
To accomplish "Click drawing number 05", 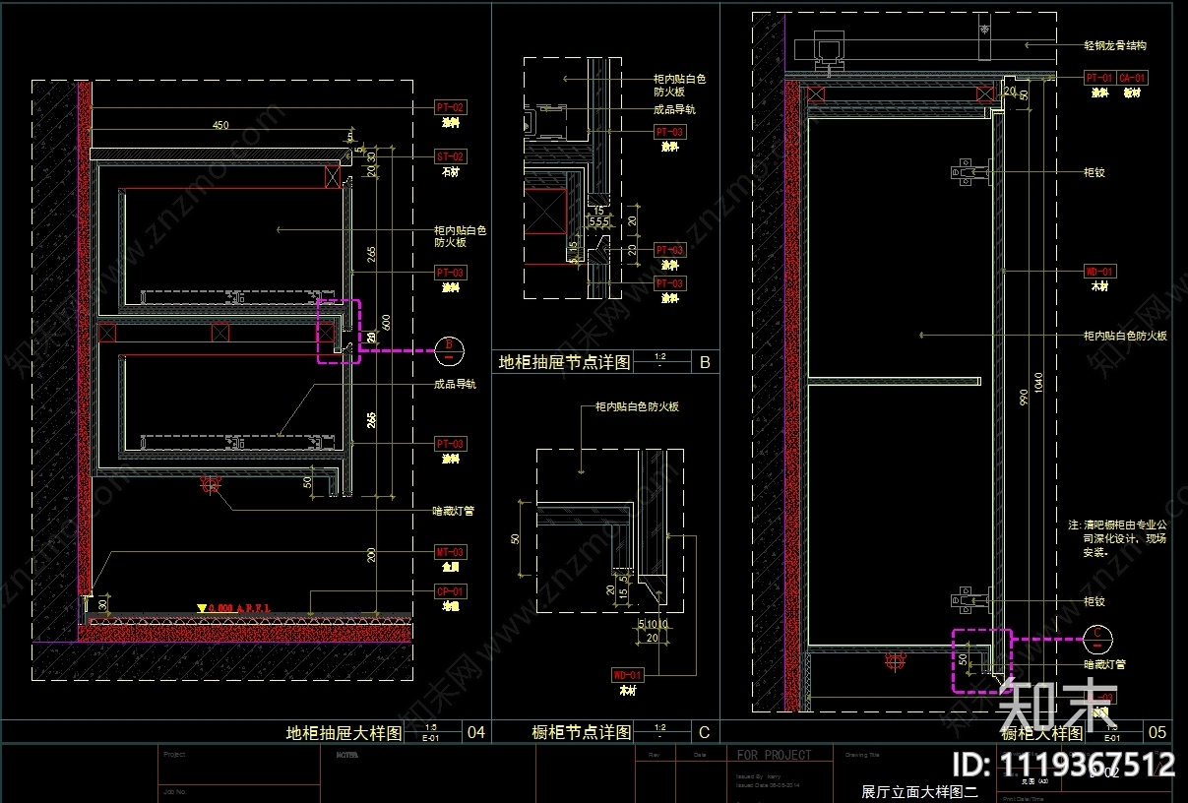I will (x=1157, y=733).
